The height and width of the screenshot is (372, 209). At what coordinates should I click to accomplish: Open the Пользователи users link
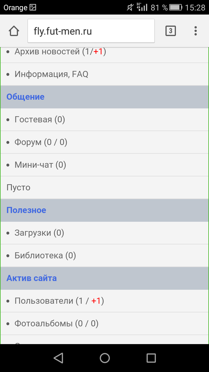pos(44,301)
